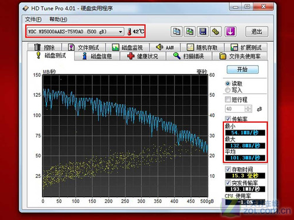The width and height of the screenshot is (294, 220).
Task: Click the copy text to clipboard icon
Action: pos(176,31)
